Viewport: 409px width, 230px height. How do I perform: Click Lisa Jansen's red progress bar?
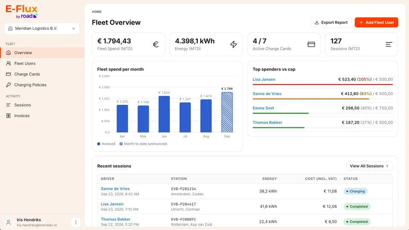point(323,84)
